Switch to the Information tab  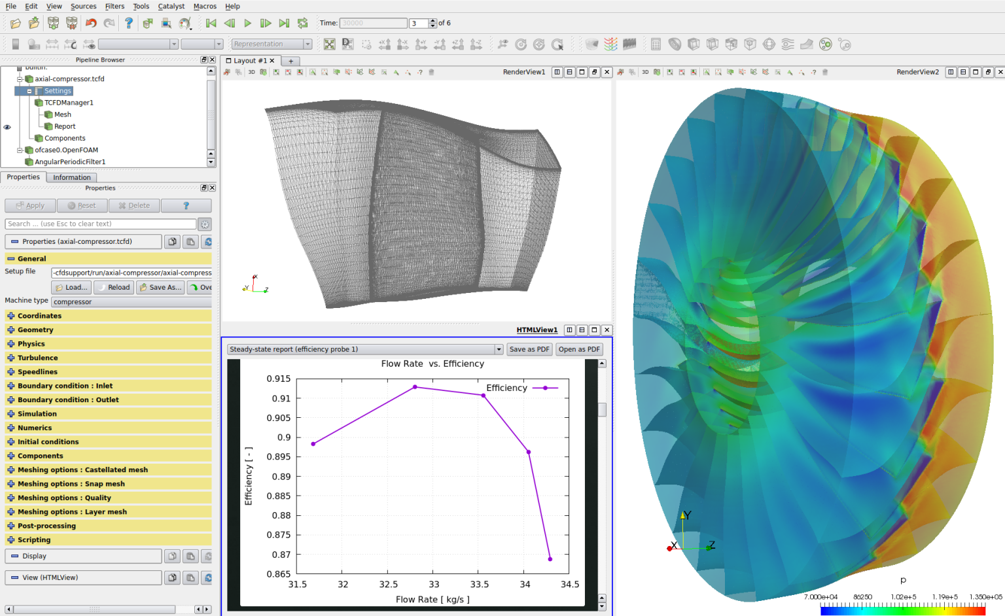[x=71, y=177]
